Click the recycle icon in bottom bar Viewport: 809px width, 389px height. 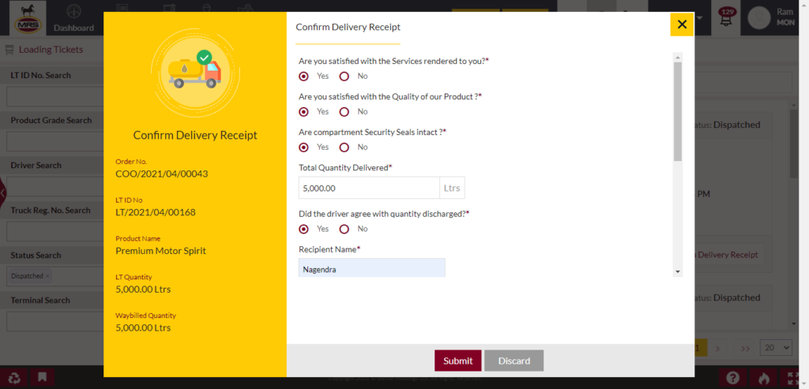[14, 378]
